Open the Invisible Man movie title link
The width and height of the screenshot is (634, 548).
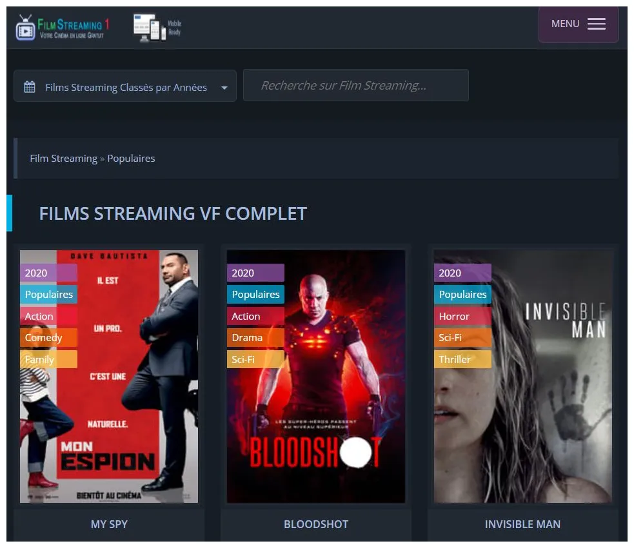pyautogui.click(x=522, y=524)
